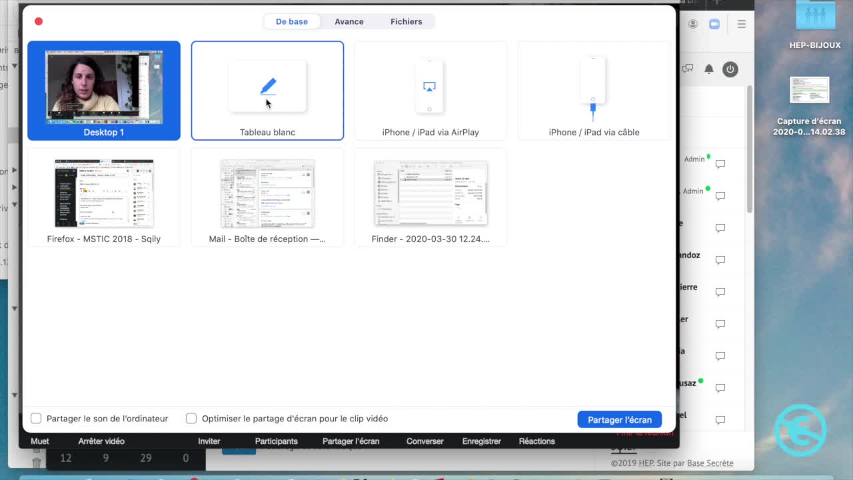Open the browser hamburger menu

[741, 24]
